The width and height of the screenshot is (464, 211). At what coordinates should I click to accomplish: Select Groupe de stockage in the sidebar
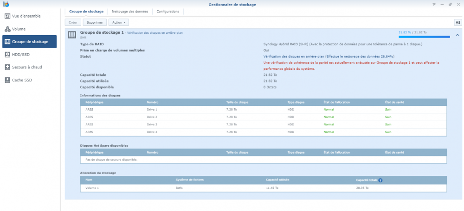[x=29, y=42]
